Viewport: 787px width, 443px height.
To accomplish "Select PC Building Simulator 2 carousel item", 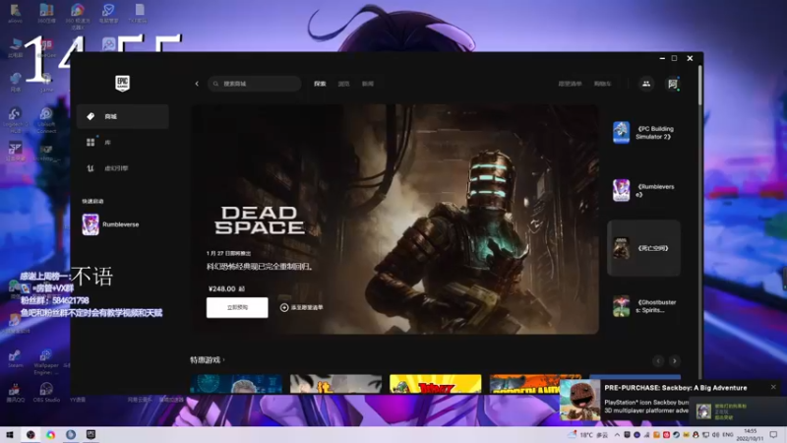I will tap(644, 133).
